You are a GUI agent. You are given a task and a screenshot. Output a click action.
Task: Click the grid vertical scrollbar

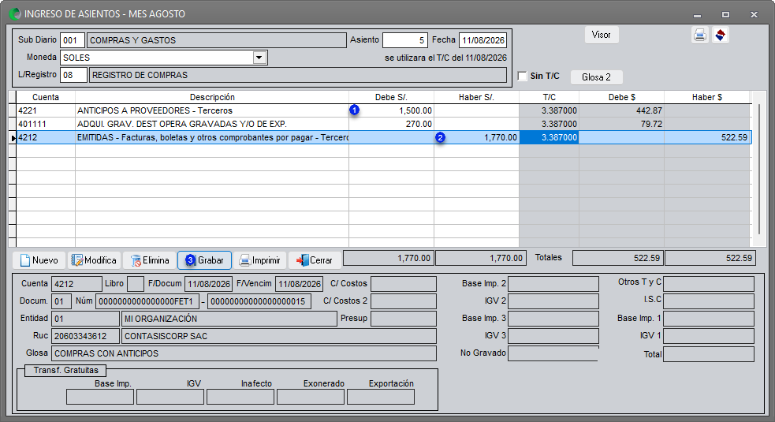[759, 168]
